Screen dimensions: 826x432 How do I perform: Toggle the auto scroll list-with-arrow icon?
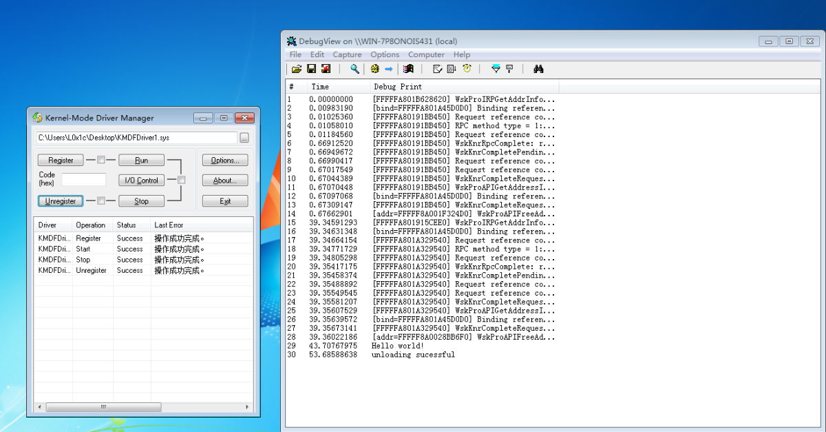tap(452, 69)
